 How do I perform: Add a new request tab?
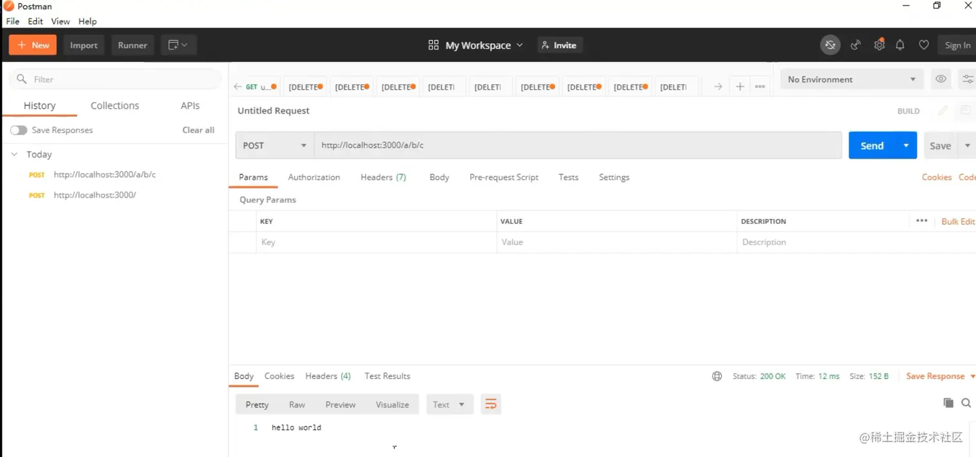[x=740, y=86]
